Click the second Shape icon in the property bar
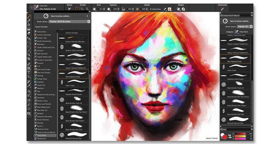 tap(183, 9)
